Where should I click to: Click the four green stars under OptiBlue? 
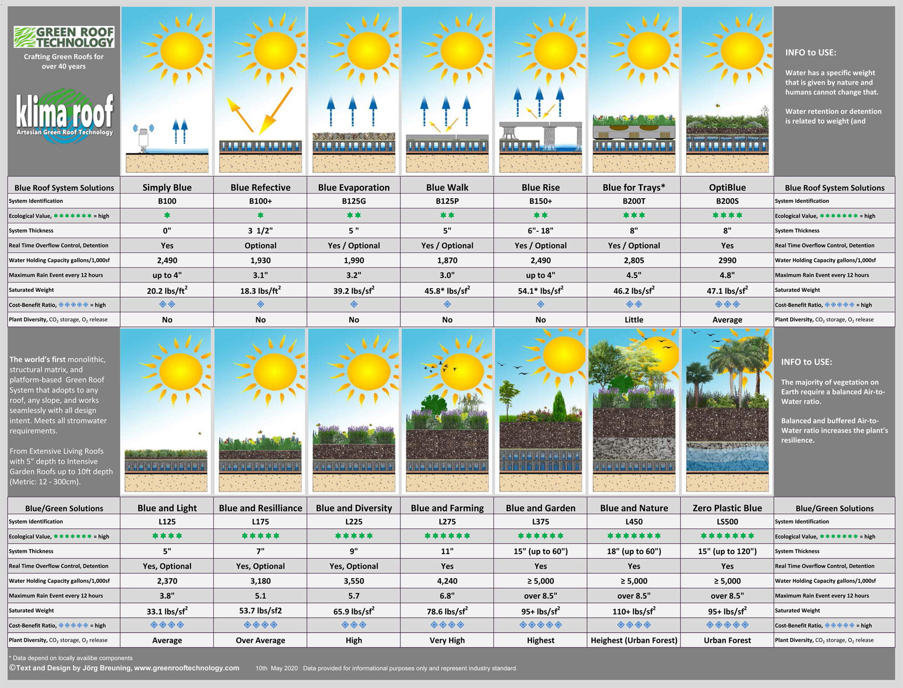pyautogui.click(x=727, y=215)
